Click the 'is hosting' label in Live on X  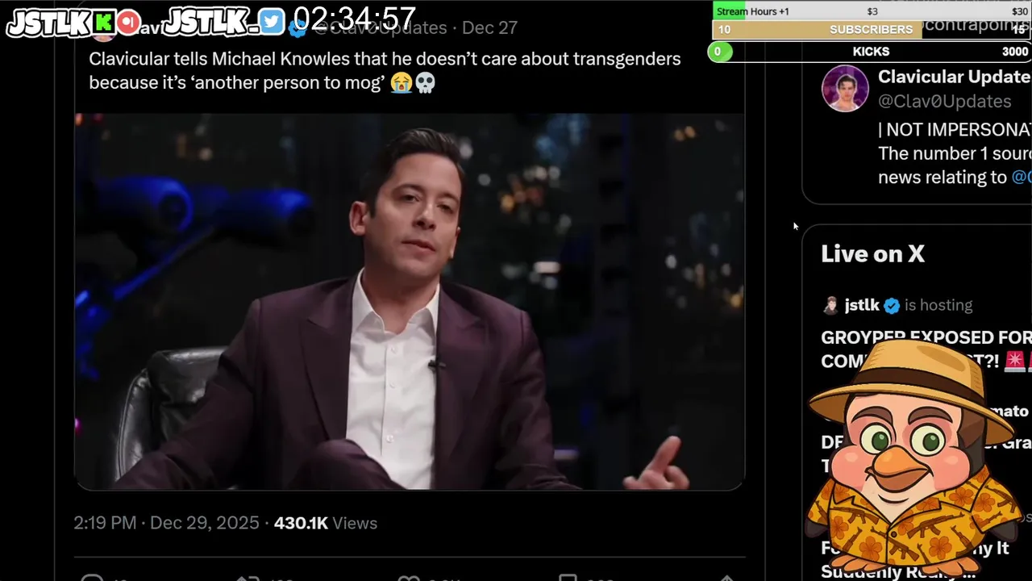[x=938, y=305]
